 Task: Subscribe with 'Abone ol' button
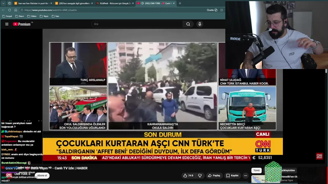(42, 176)
